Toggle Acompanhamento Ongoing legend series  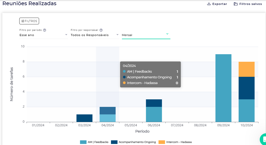(x=137, y=142)
